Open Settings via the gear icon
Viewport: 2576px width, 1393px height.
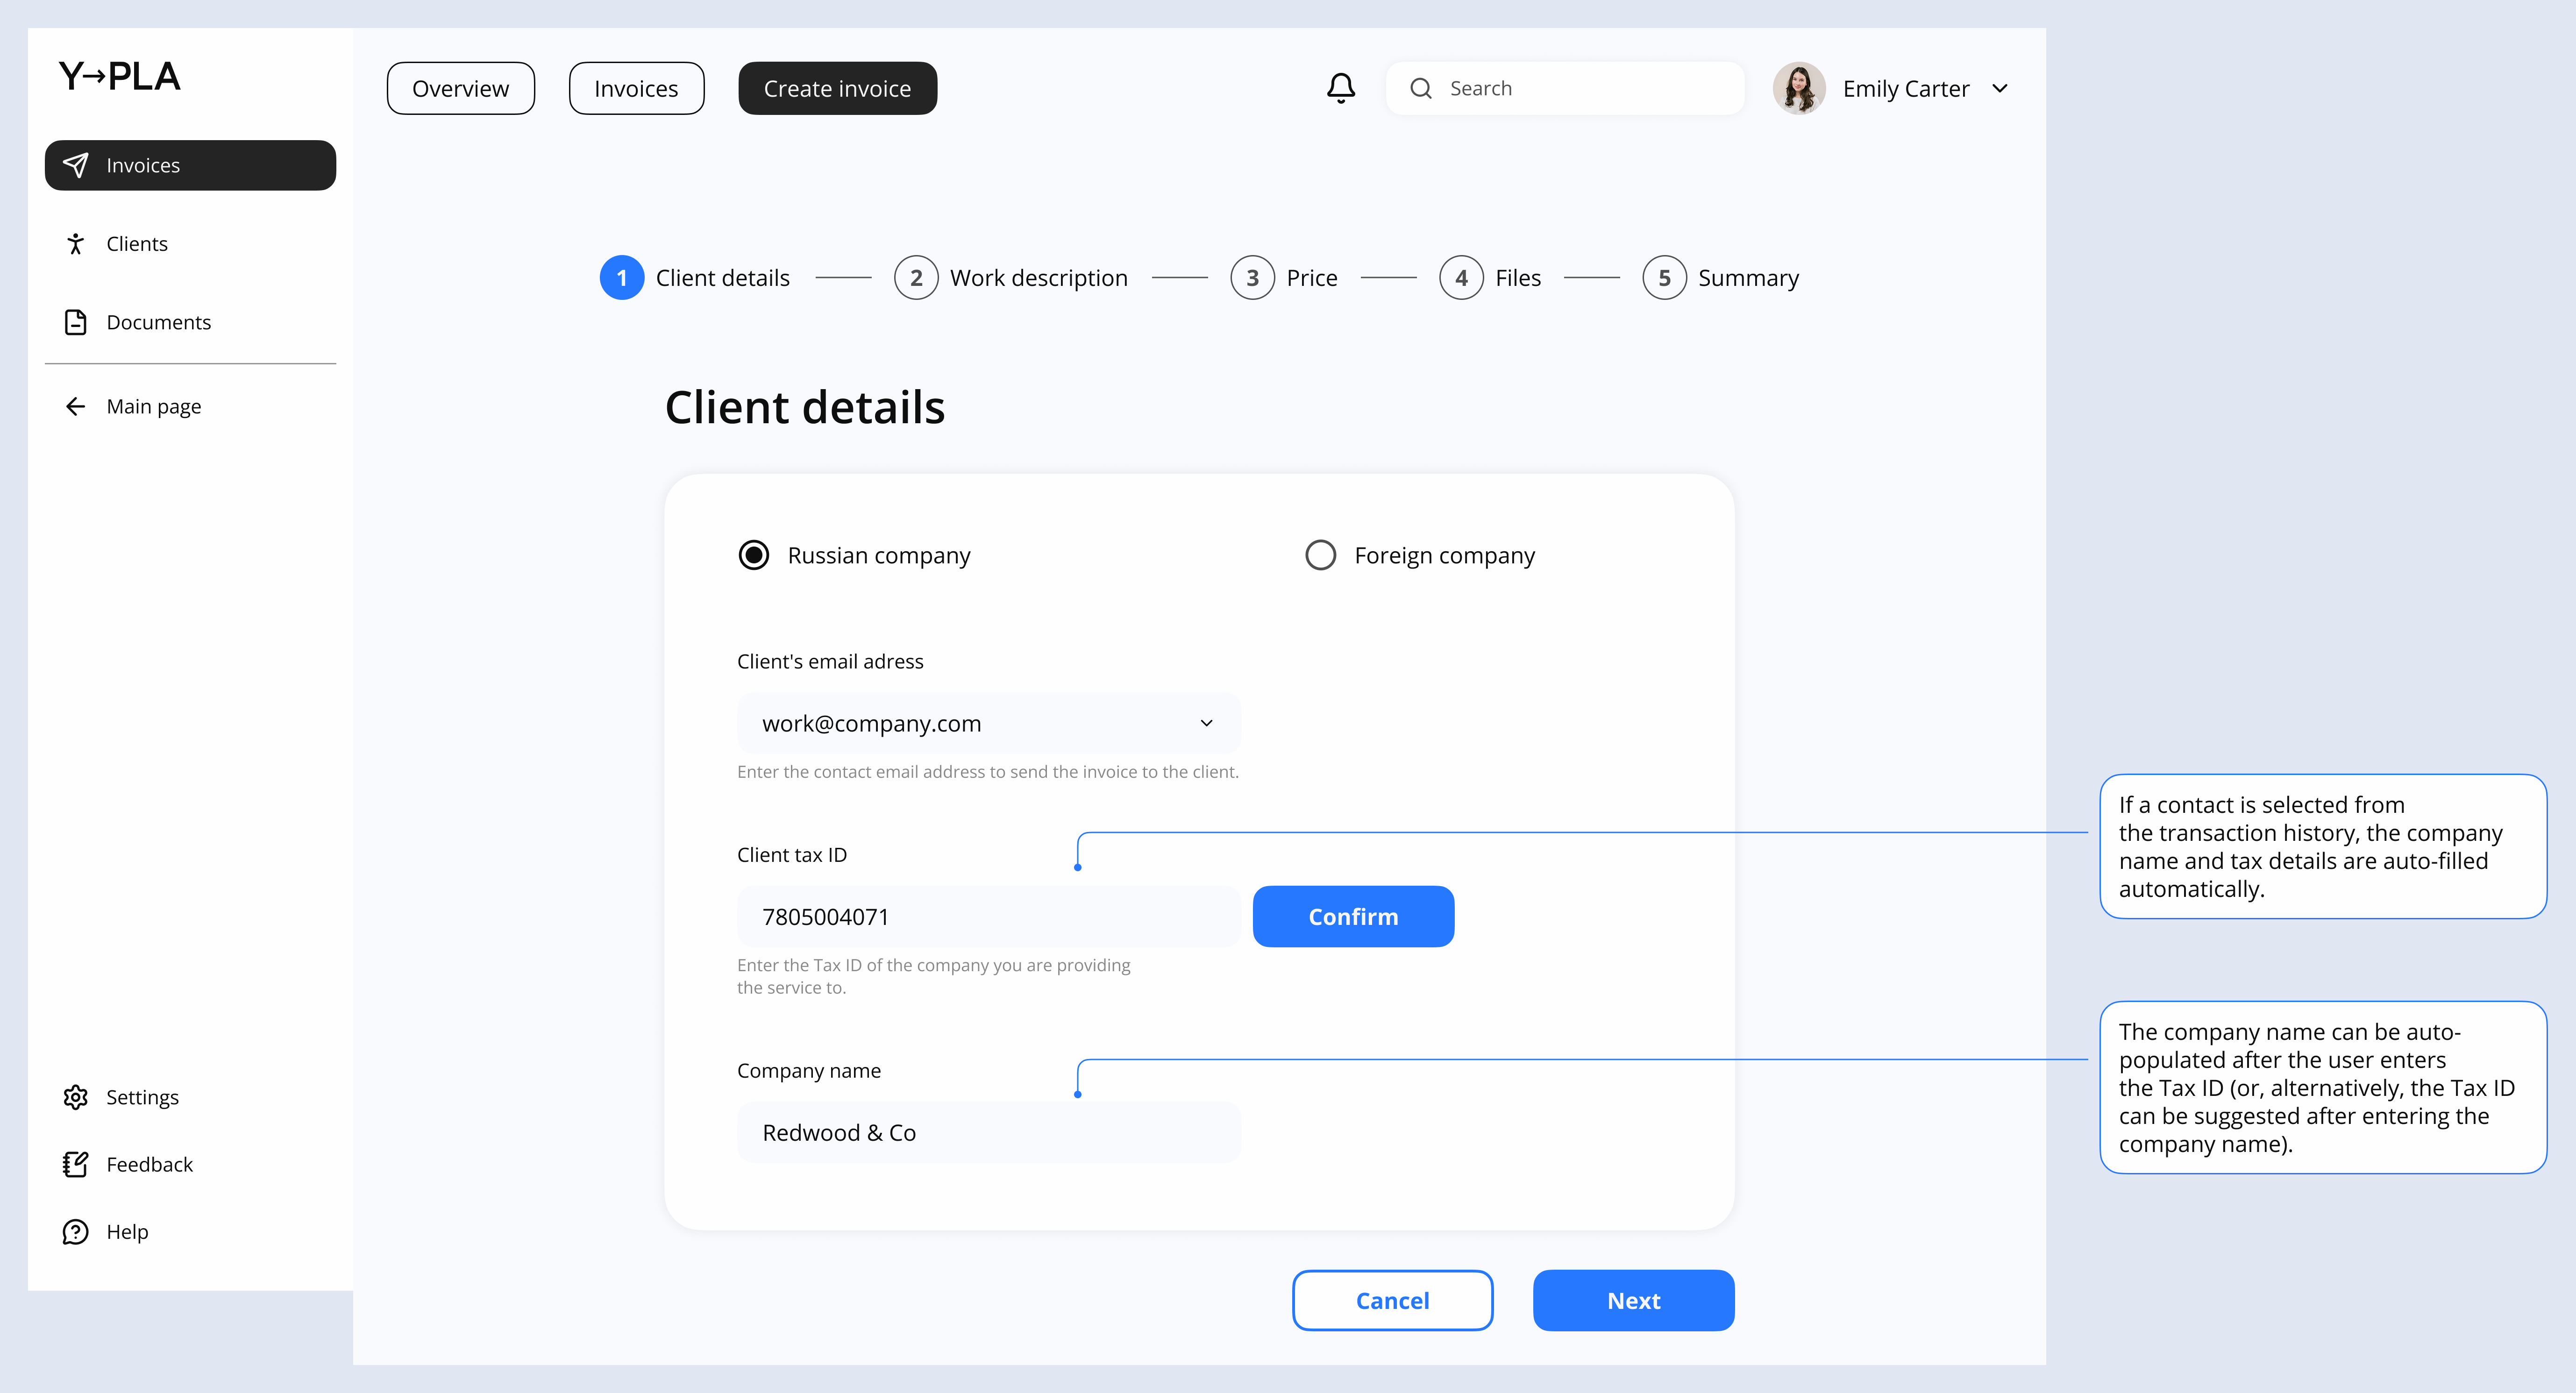(76, 1097)
